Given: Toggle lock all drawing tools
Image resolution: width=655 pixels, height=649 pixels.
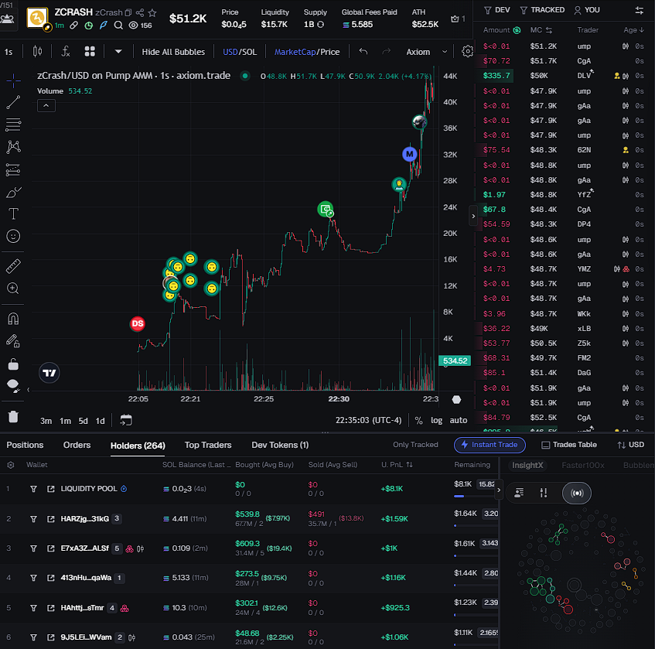Looking at the screenshot, I should pos(13,364).
